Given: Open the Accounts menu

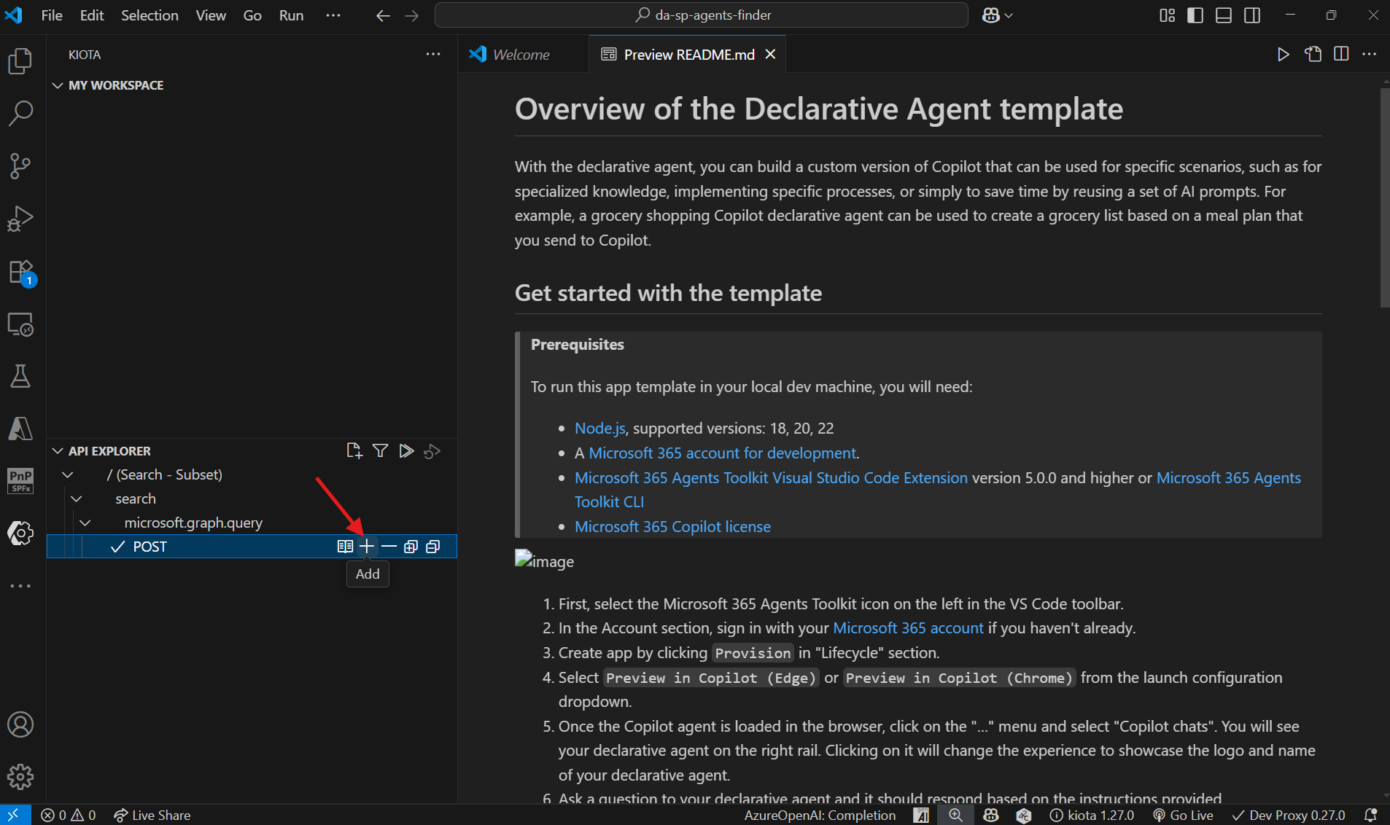Looking at the screenshot, I should [20, 724].
